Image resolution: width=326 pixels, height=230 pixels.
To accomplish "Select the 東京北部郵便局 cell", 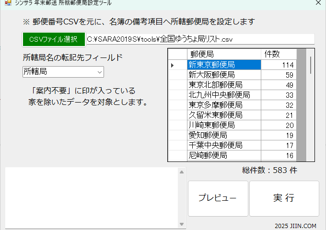I will click(x=223, y=85).
